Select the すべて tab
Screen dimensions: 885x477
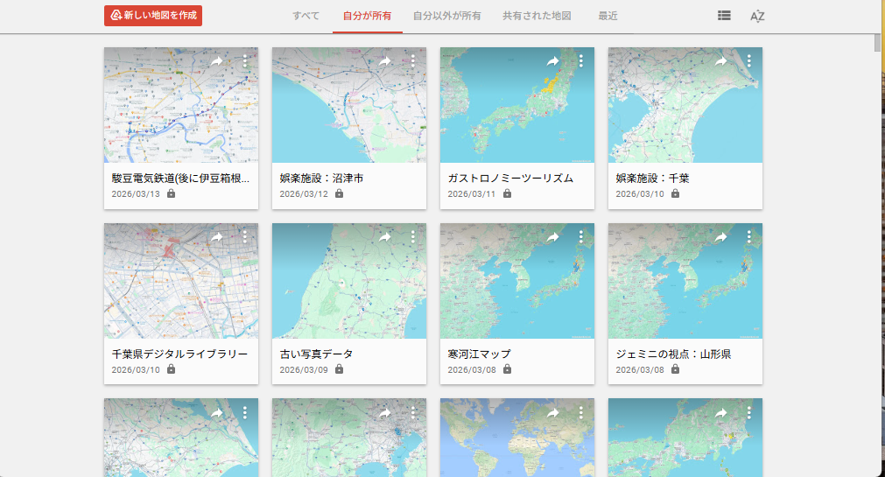coord(306,16)
